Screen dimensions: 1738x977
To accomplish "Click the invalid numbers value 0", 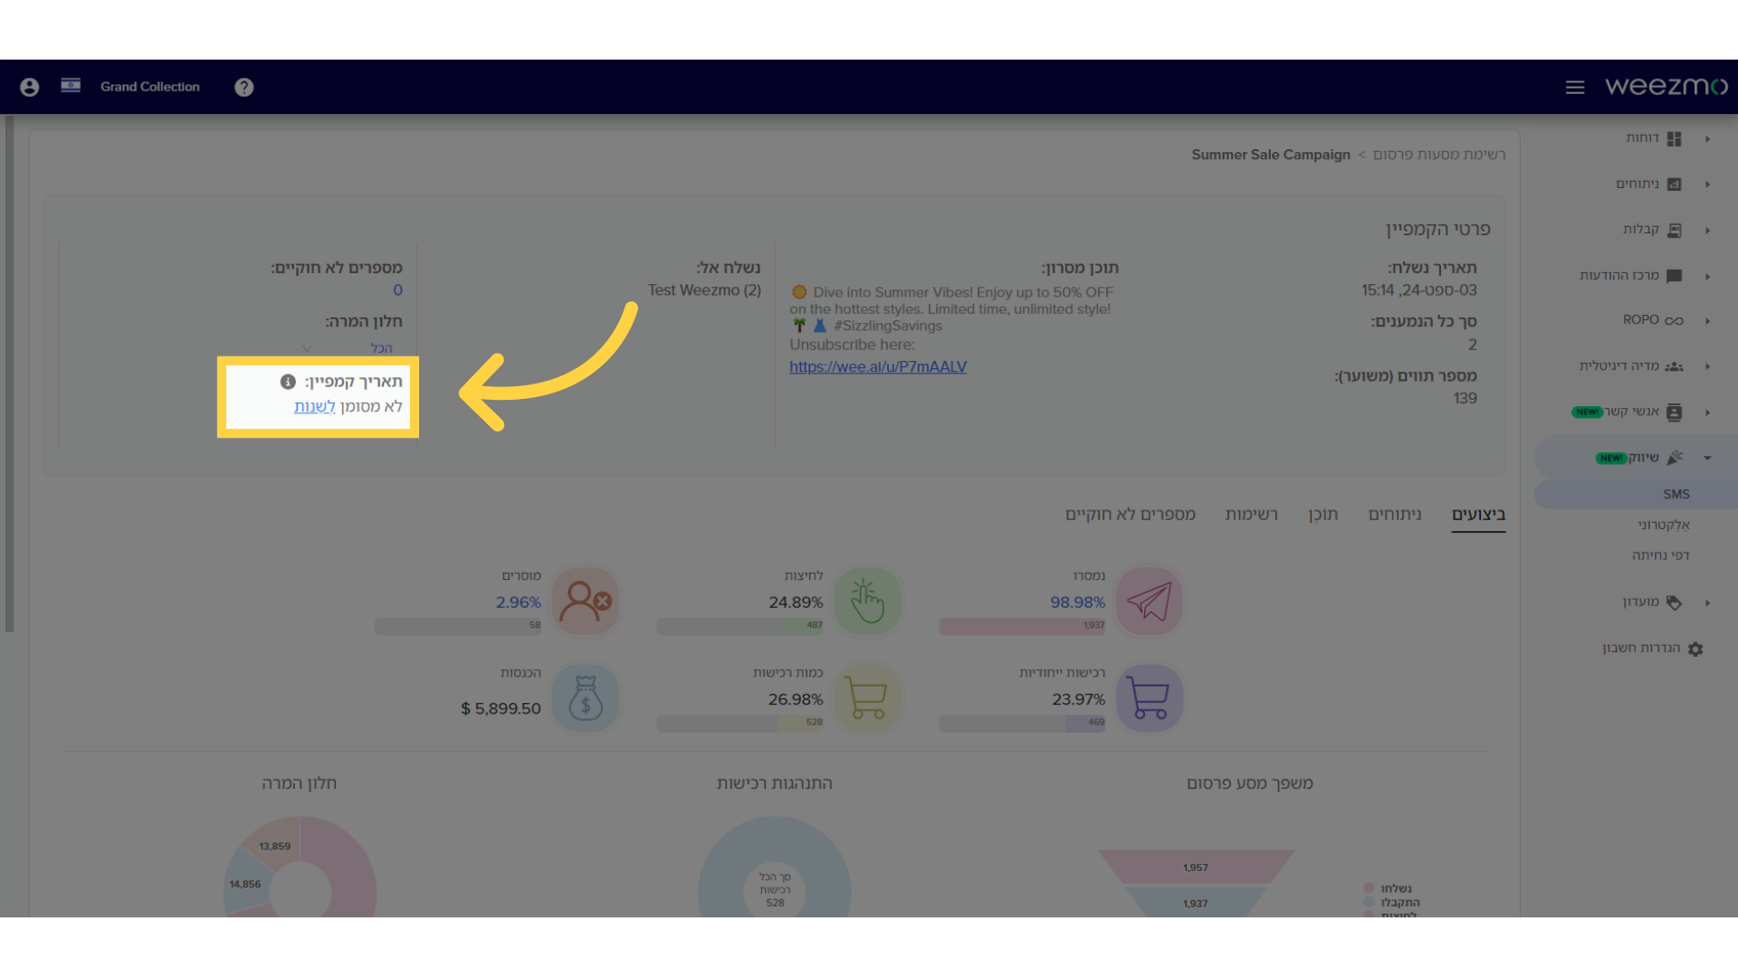I will click(397, 290).
